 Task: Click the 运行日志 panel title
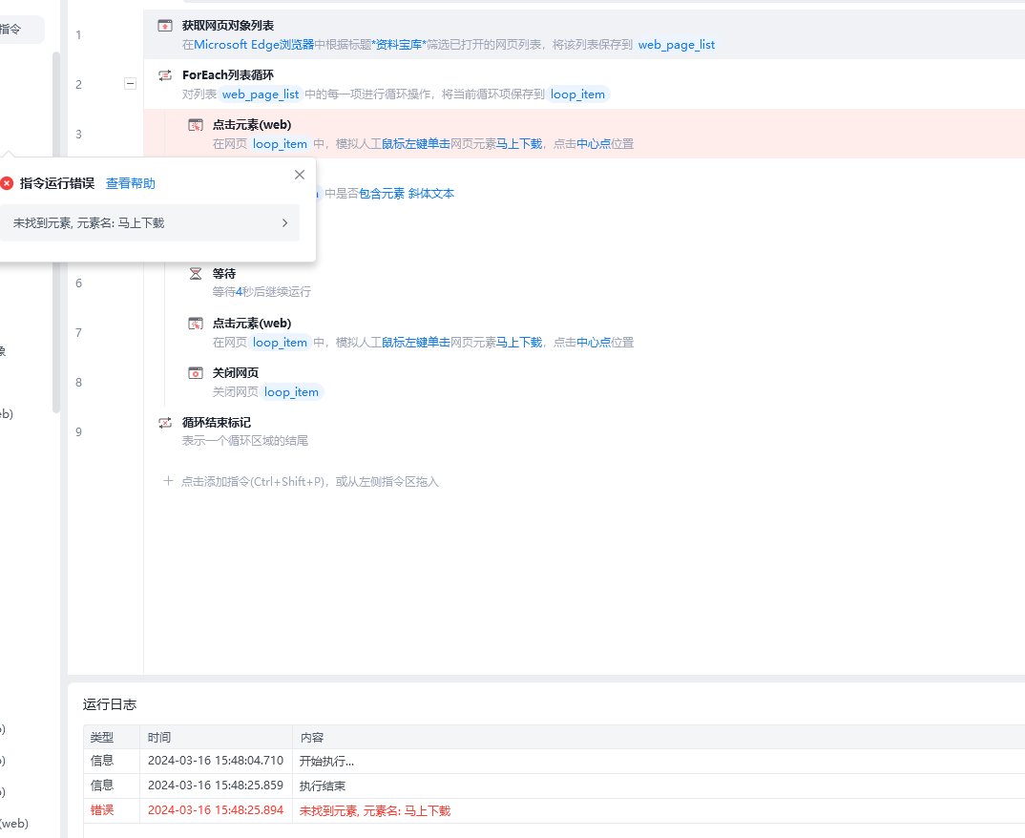click(110, 704)
